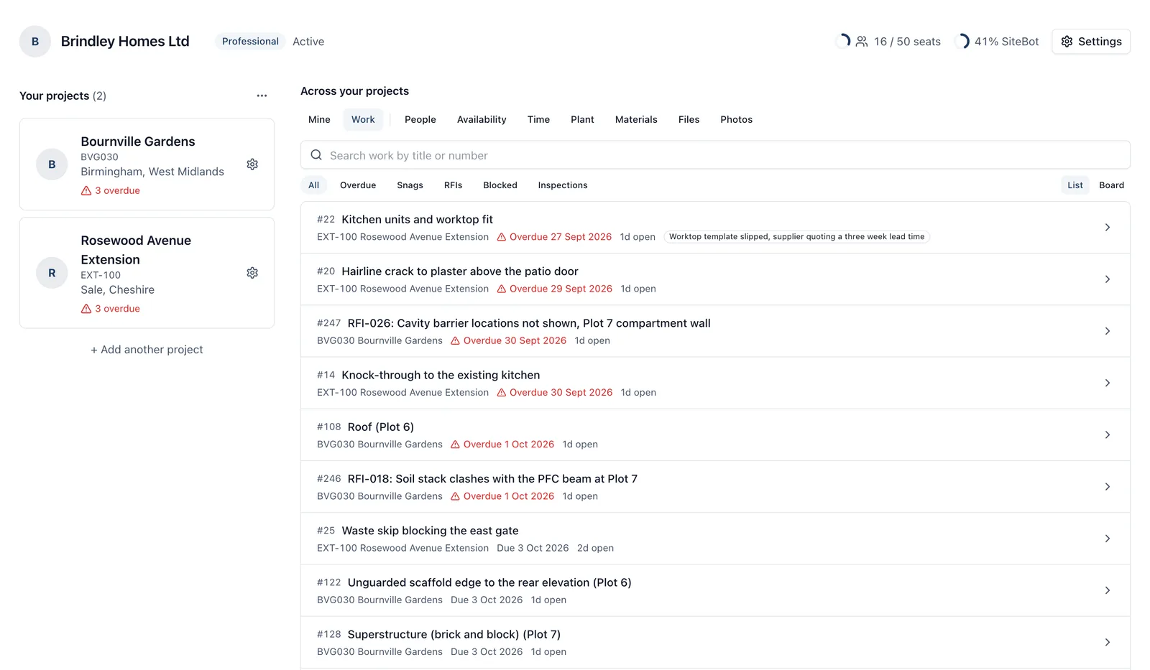
Task: Click the seats people icon
Action: (862, 42)
